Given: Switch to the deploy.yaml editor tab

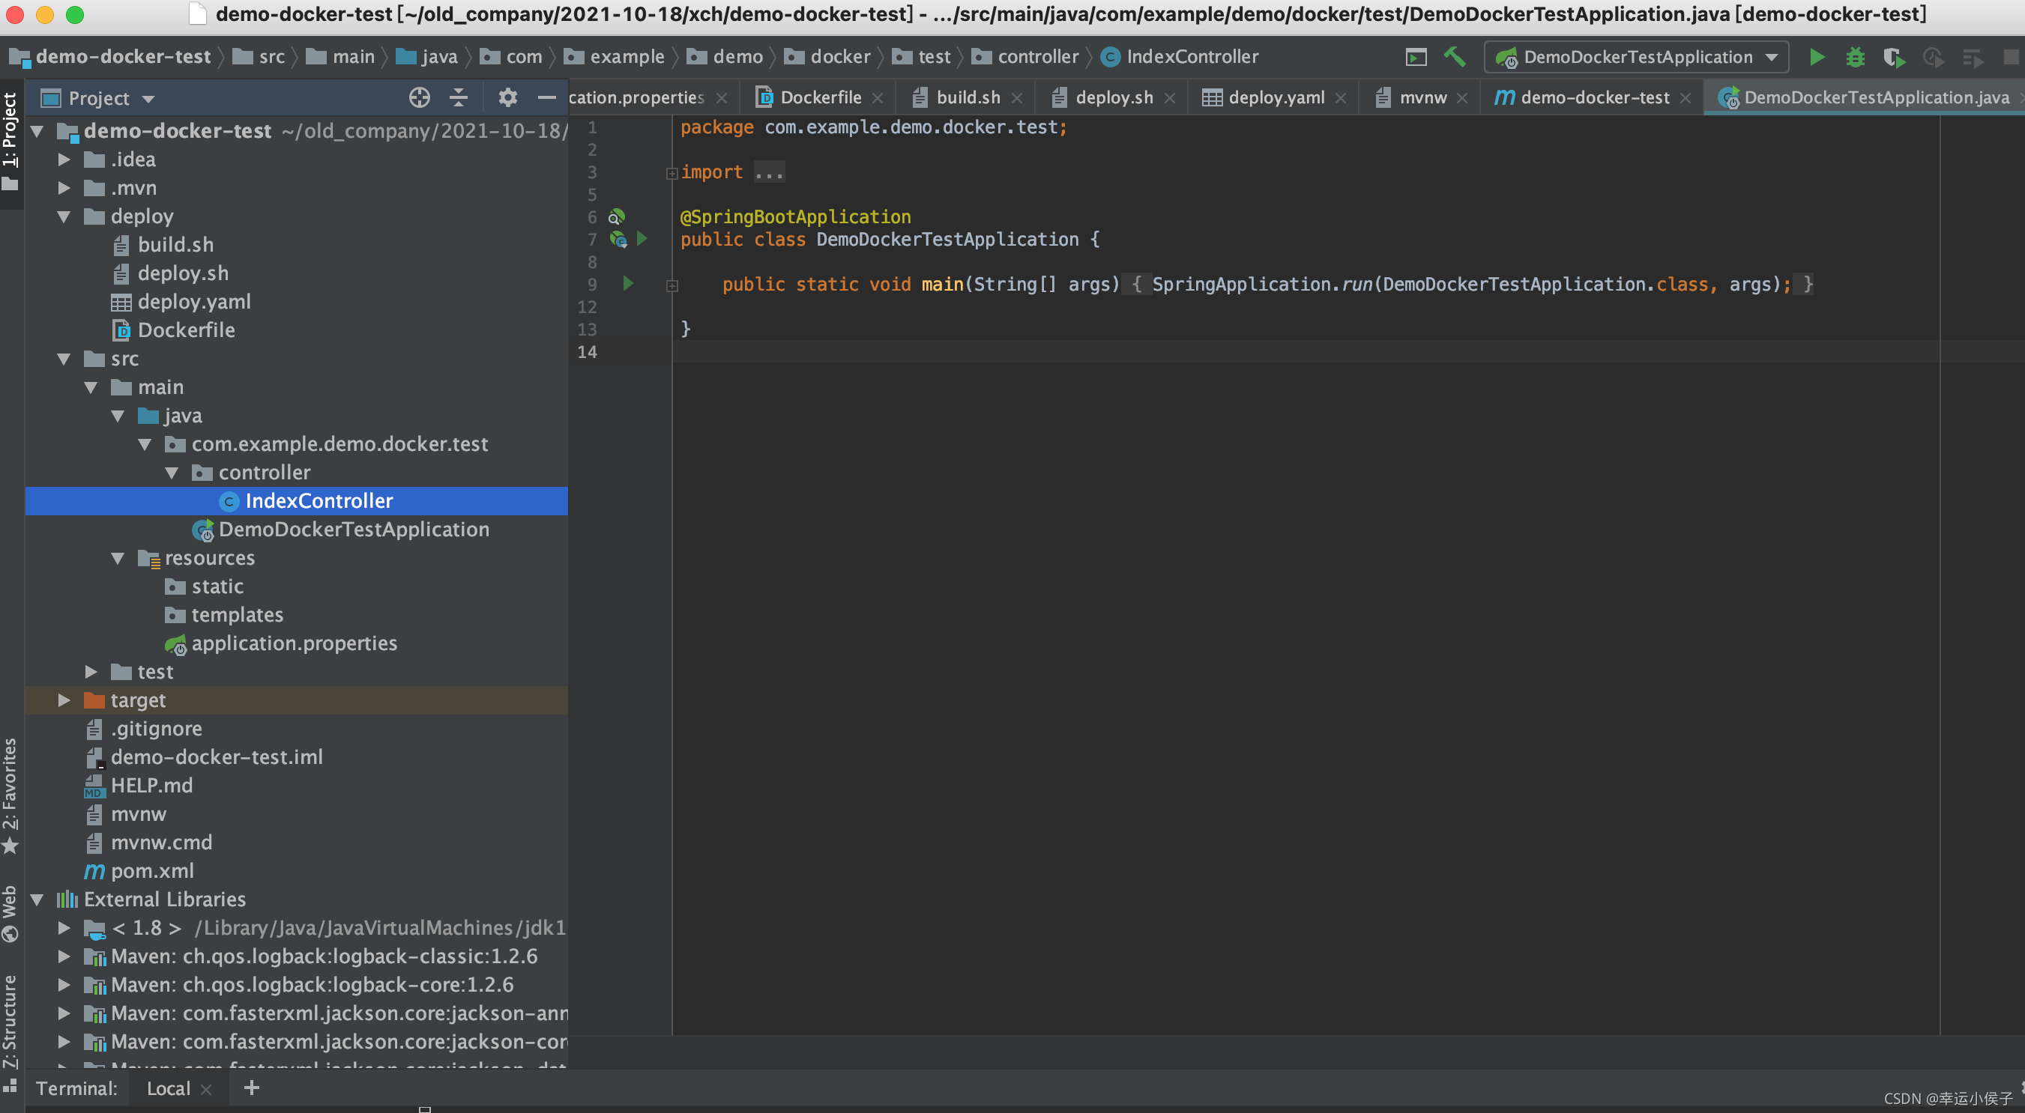Looking at the screenshot, I should click(1275, 98).
